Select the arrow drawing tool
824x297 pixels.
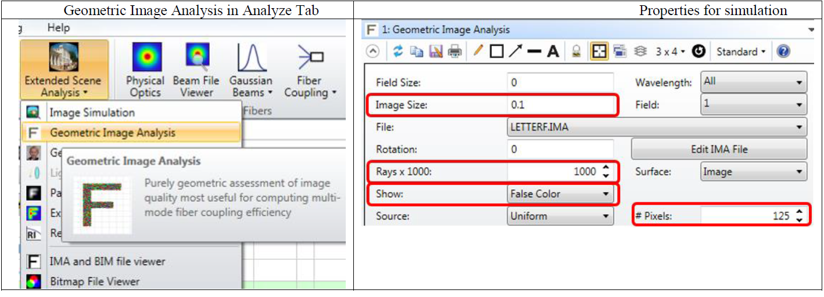tap(515, 52)
